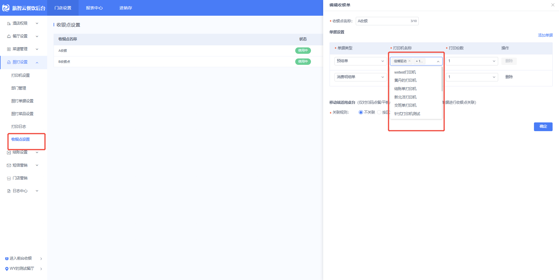Open the 门店设置 top tab
559x280 pixels.
pos(63,8)
